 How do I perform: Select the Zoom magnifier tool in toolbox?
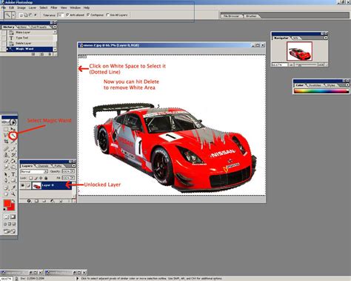[x=13, y=194]
